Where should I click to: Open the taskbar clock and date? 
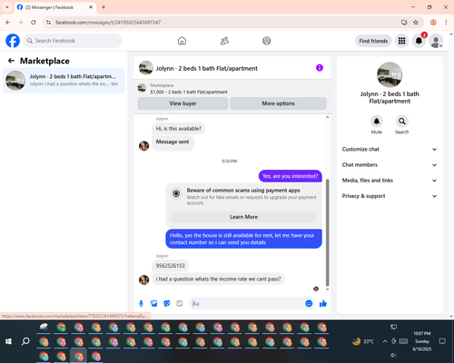click(x=422, y=341)
